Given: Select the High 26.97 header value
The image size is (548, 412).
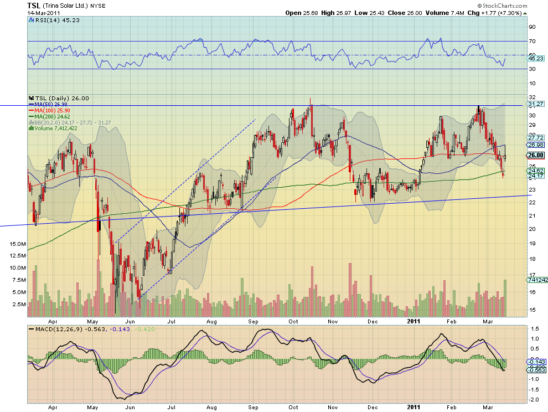Looking at the screenshot, I should point(336,13).
